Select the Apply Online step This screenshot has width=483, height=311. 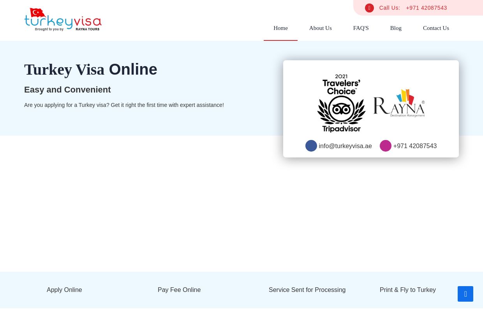[x=64, y=290]
